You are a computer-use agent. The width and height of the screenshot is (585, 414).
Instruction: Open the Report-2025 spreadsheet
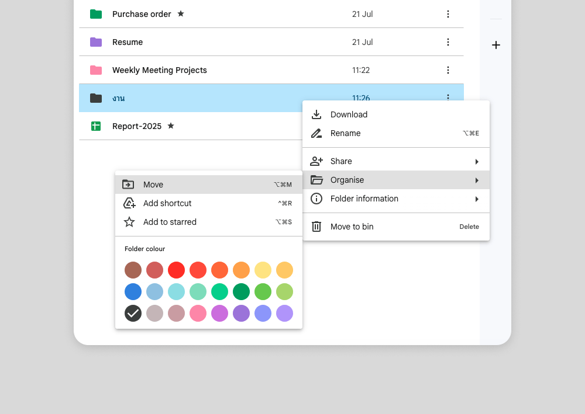137,126
